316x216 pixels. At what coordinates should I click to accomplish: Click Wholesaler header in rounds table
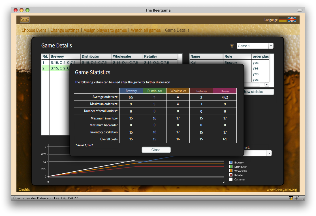pos(127,56)
